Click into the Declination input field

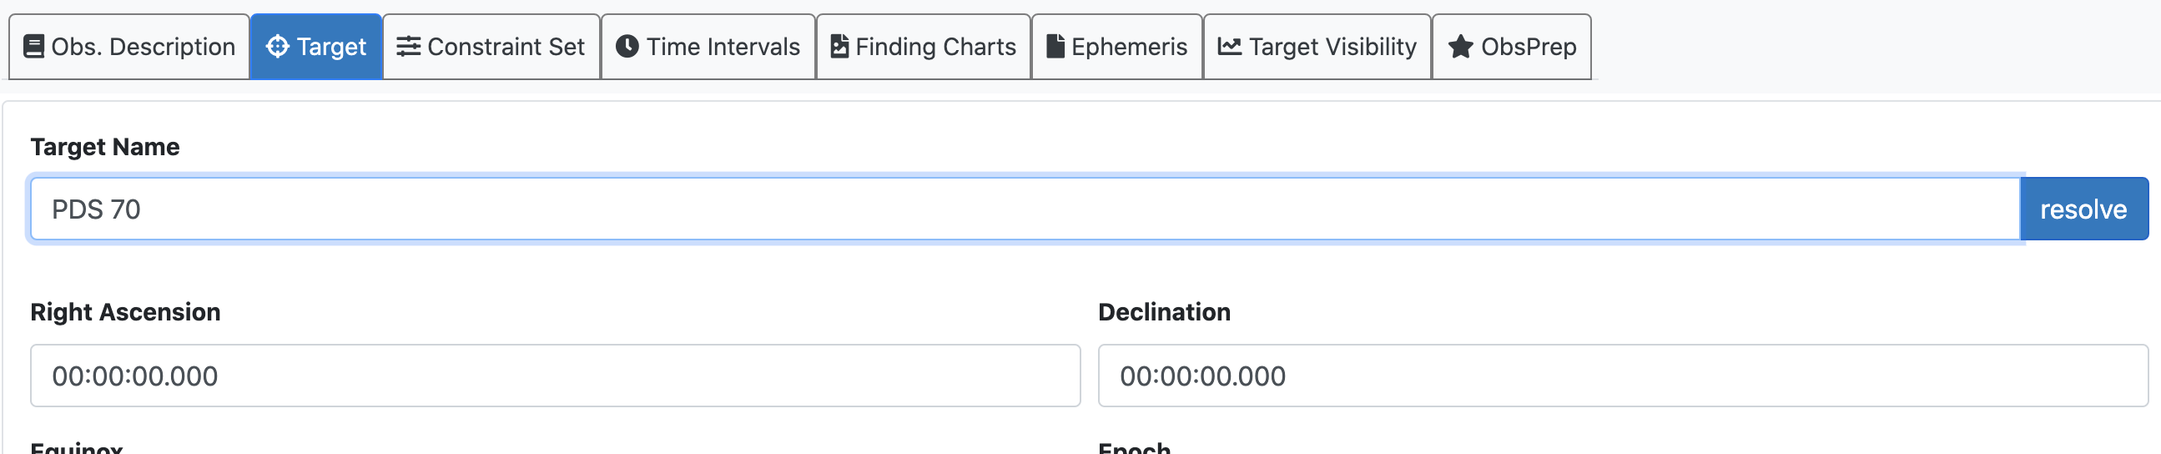[x=1622, y=376]
